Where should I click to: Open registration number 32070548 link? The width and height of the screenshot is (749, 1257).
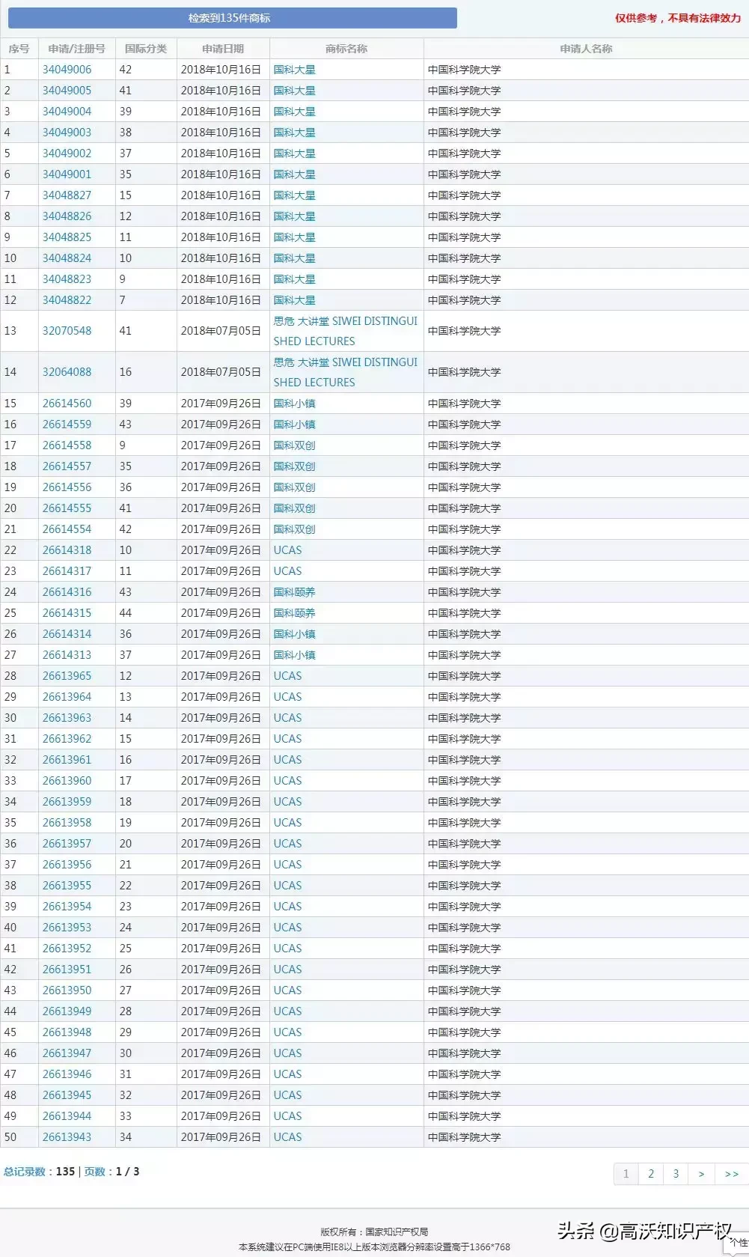point(67,331)
